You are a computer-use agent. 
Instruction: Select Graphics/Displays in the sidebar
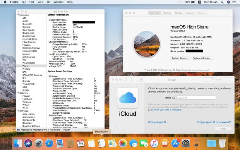point(31,48)
